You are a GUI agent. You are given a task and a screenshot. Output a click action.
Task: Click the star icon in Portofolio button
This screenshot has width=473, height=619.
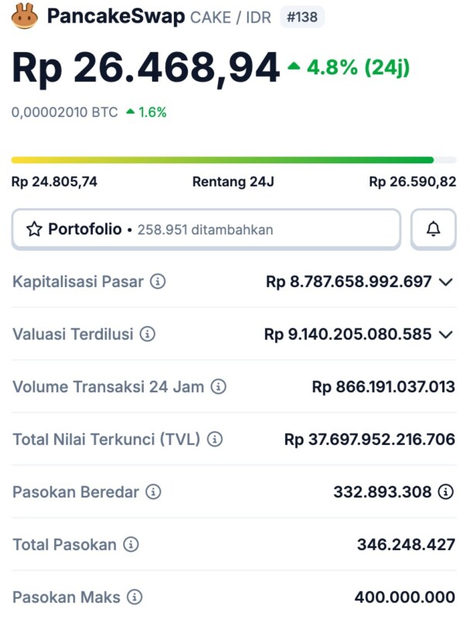click(x=34, y=229)
